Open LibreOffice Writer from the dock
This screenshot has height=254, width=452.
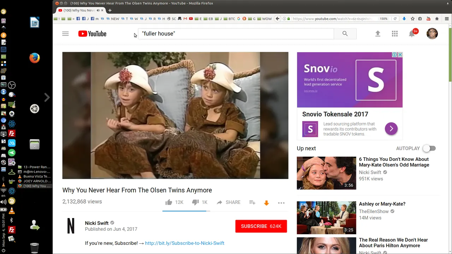[x=34, y=23]
